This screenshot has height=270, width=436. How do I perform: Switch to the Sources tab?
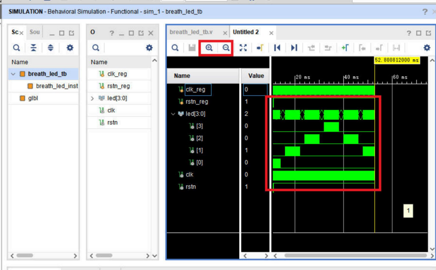click(35, 32)
